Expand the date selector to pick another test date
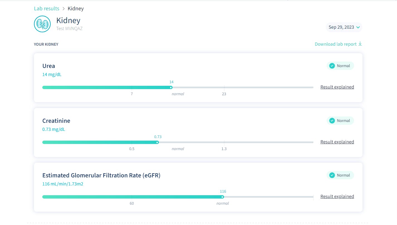This screenshot has width=397, height=225. tap(344, 27)
